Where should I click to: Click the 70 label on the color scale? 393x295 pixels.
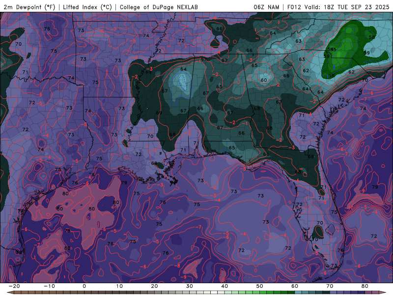[330, 286]
